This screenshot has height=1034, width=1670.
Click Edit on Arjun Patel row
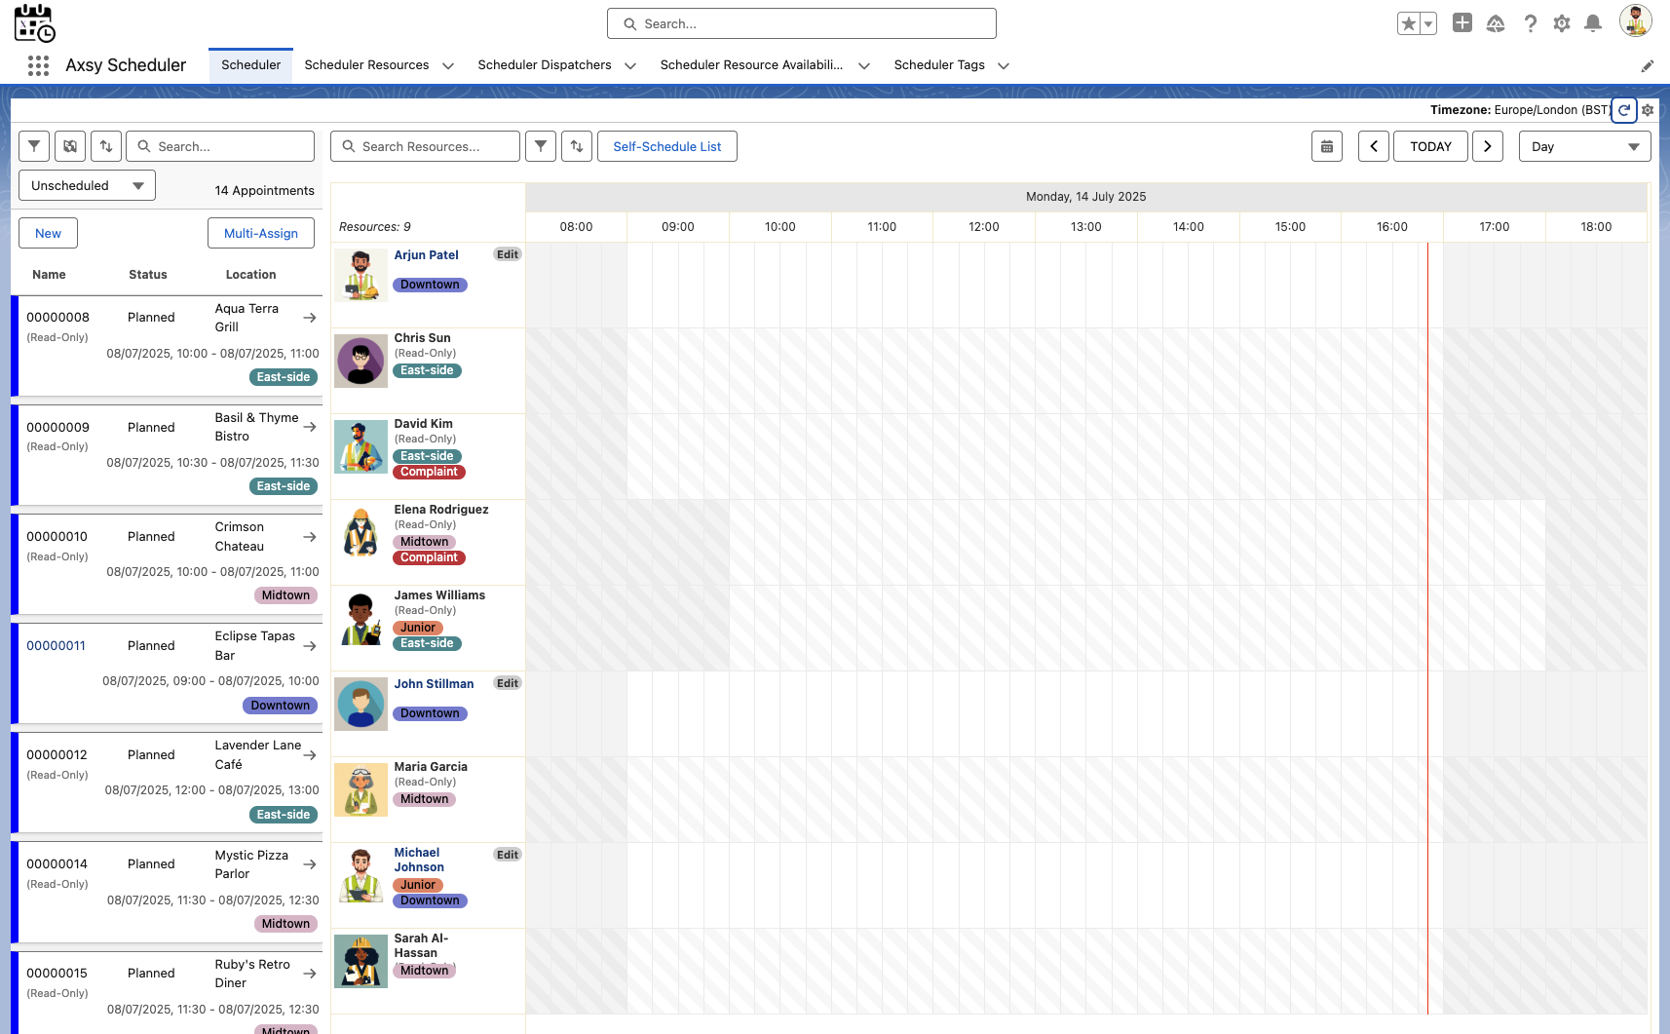coord(508,254)
